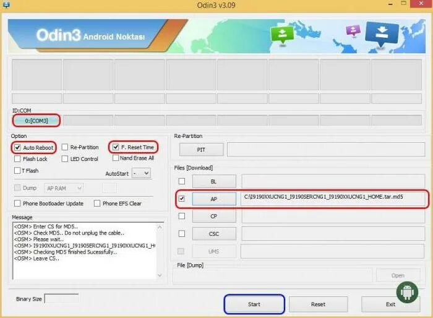This screenshot has height=318, width=433.
Task: Click the CP file path field
Action: pyautogui.click(x=333, y=216)
